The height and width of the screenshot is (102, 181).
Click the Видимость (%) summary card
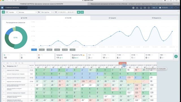click(x=79, y=56)
